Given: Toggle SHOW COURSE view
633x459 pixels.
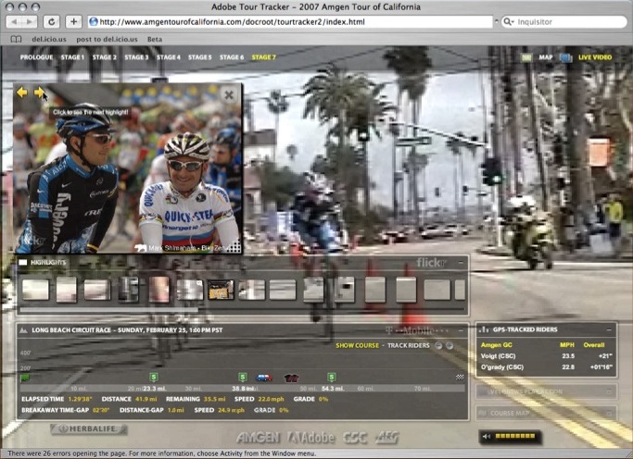Looking at the screenshot, I should (357, 345).
